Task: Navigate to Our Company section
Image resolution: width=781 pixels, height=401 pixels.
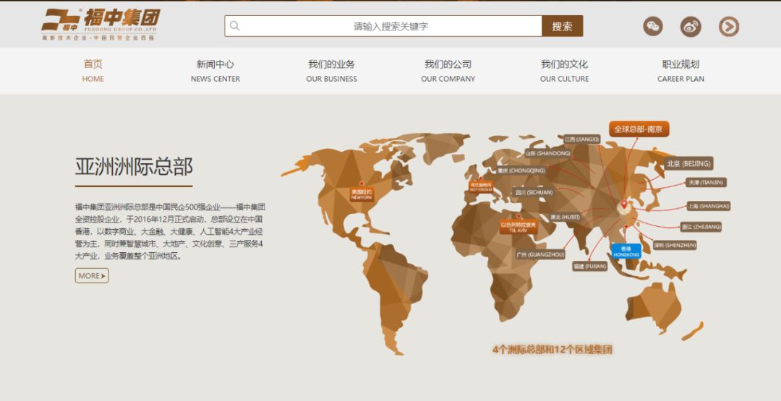Action: coord(448,71)
